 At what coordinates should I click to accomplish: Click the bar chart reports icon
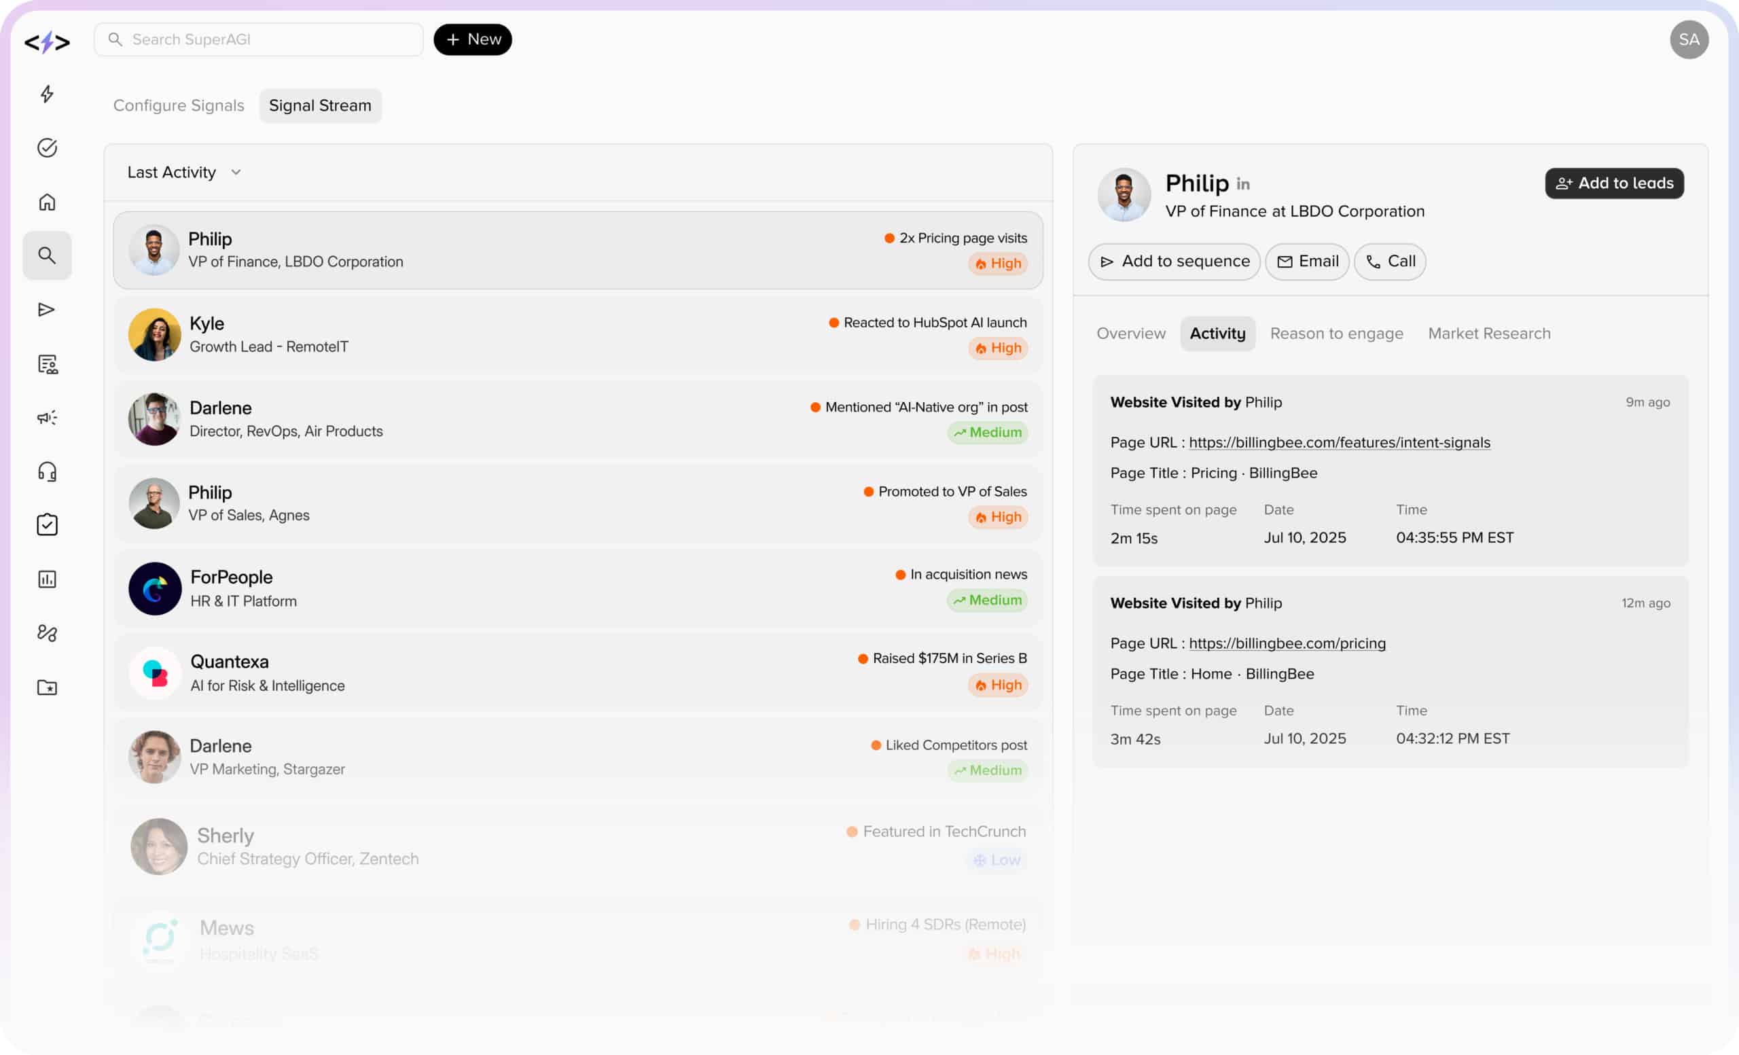point(47,579)
